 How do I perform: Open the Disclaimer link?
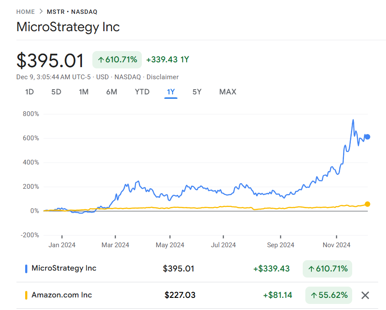click(162, 77)
